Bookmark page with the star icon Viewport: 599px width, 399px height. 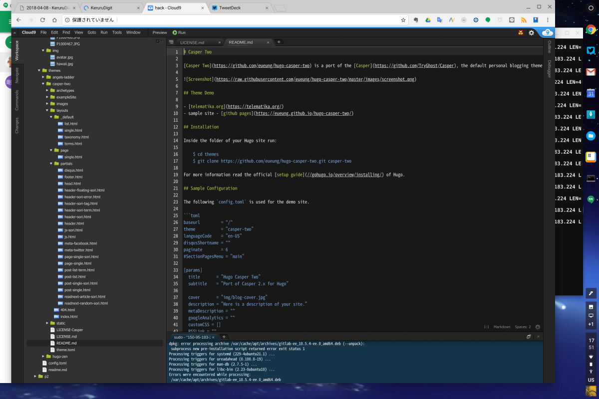(403, 20)
